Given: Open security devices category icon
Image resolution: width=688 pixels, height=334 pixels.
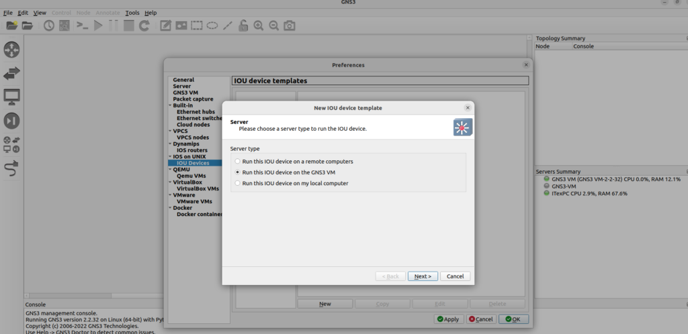Looking at the screenshot, I should point(12,121).
